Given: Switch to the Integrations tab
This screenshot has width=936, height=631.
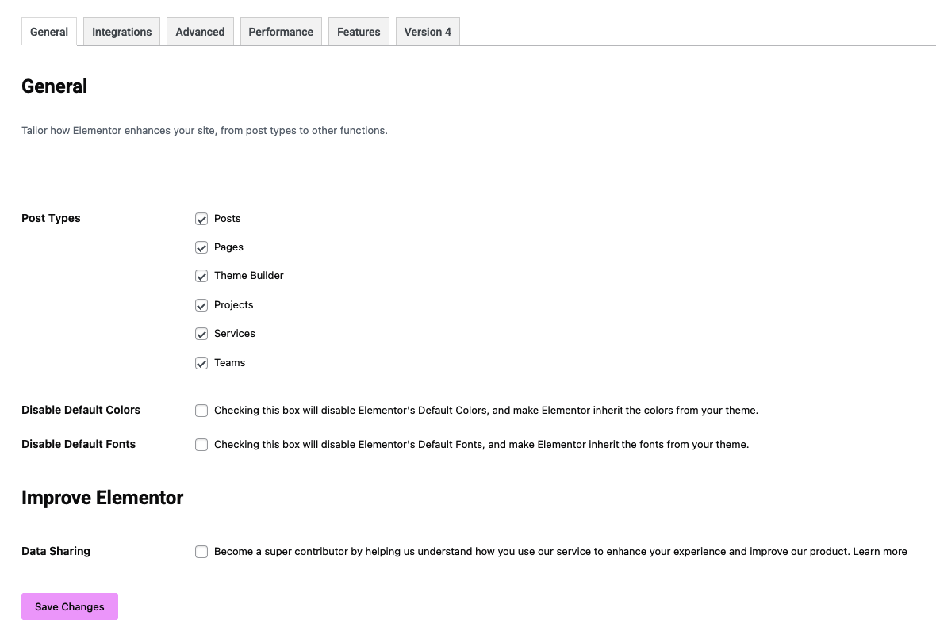Looking at the screenshot, I should pyautogui.click(x=121, y=32).
